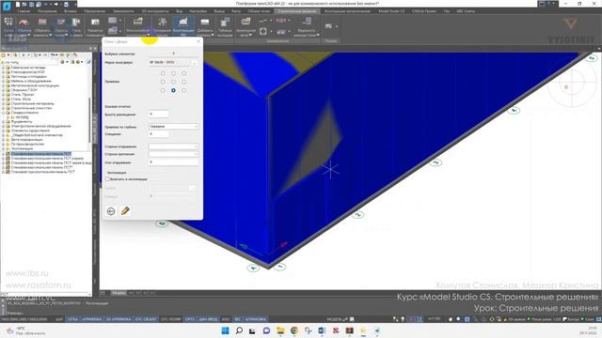Image resolution: width=602 pixels, height=338 pixels.
Task: Toggle ШАГ in the status bar
Action: click(59, 319)
